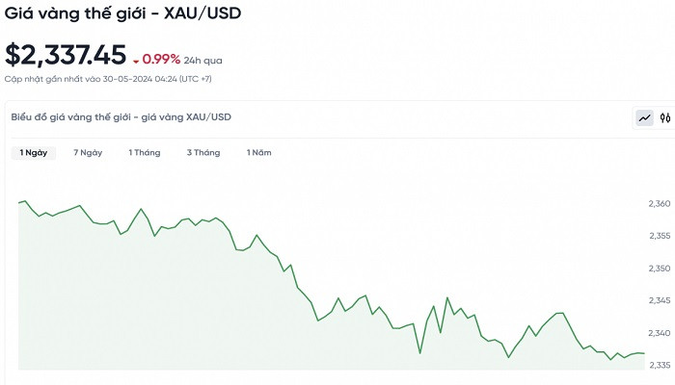Select the 1 Ngày time range

(34, 153)
